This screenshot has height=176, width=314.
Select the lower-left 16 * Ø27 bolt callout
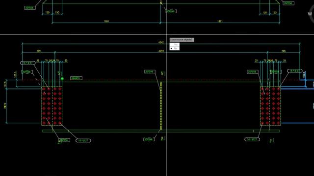pos(83,140)
